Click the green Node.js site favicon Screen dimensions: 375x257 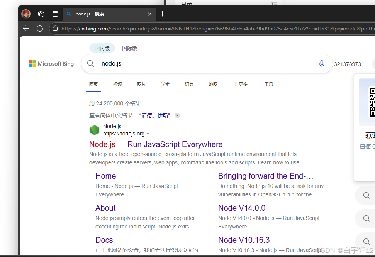tap(95, 130)
